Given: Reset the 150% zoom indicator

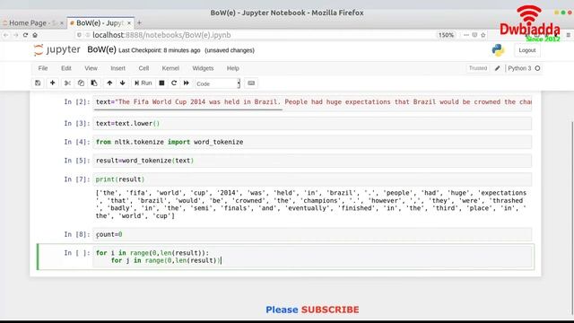Looking at the screenshot, I should [446, 35].
